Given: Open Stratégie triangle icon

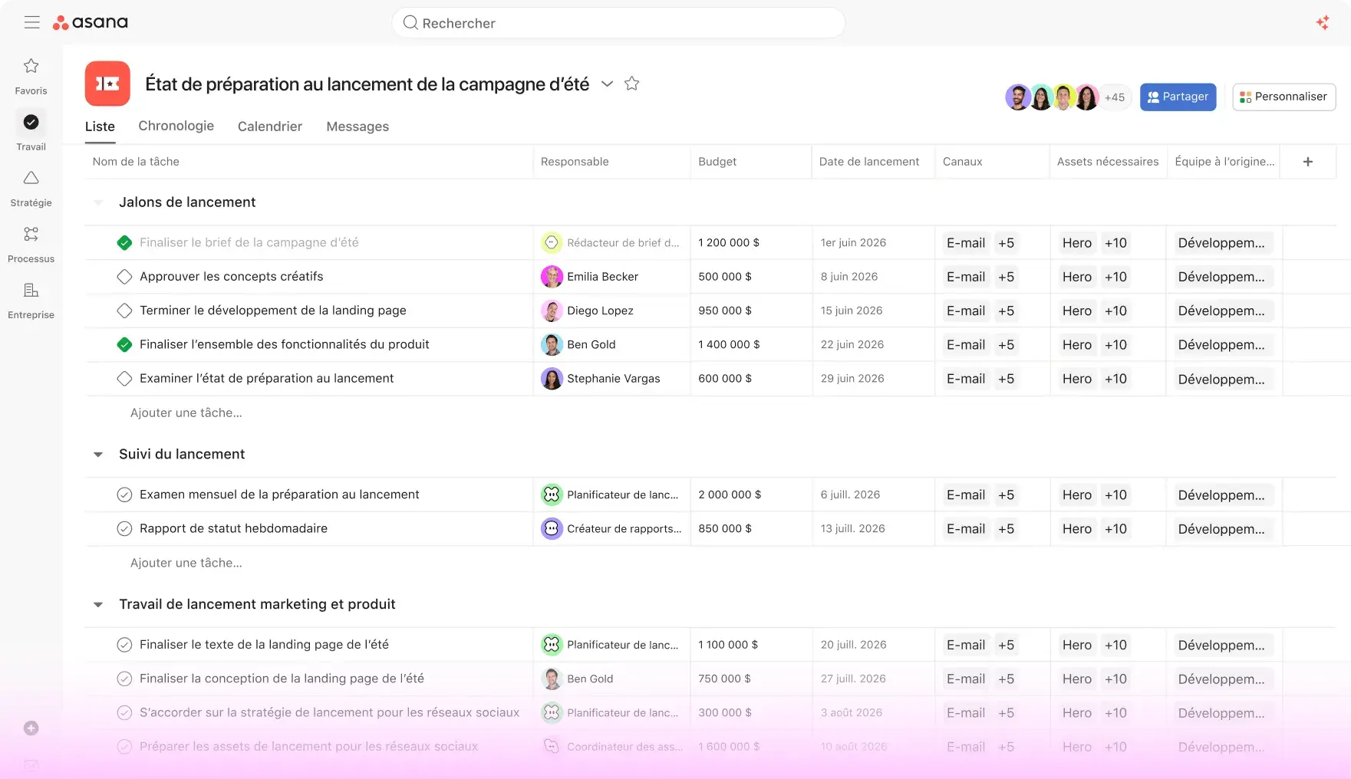Looking at the screenshot, I should click(31, 178).
